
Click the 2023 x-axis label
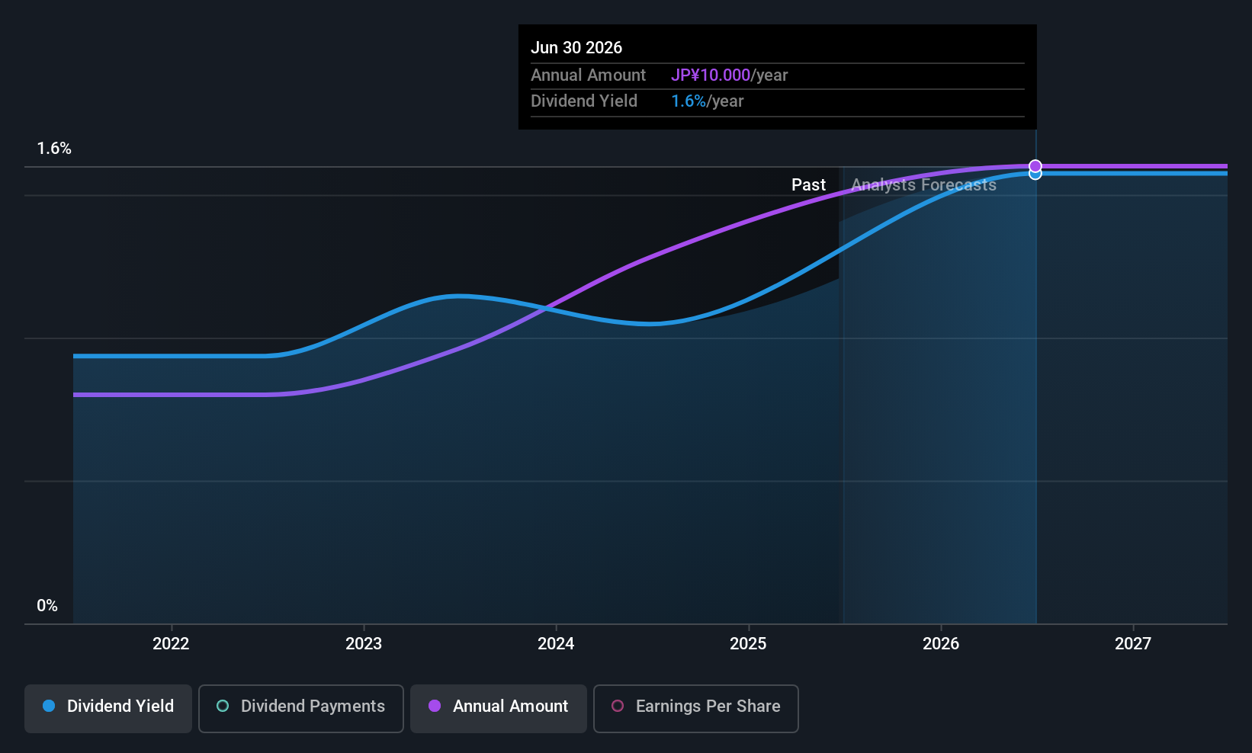(364, 643)
